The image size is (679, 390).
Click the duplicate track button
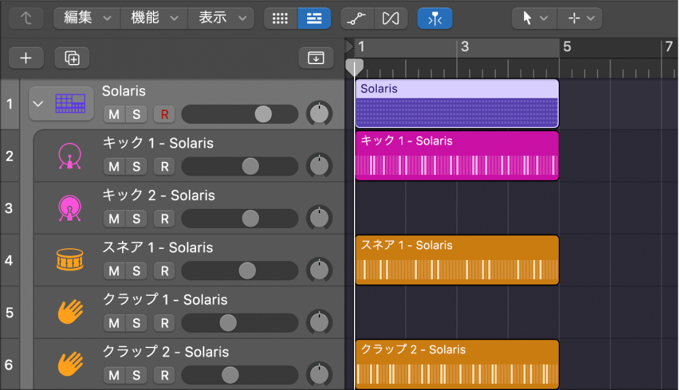point(72,57)
